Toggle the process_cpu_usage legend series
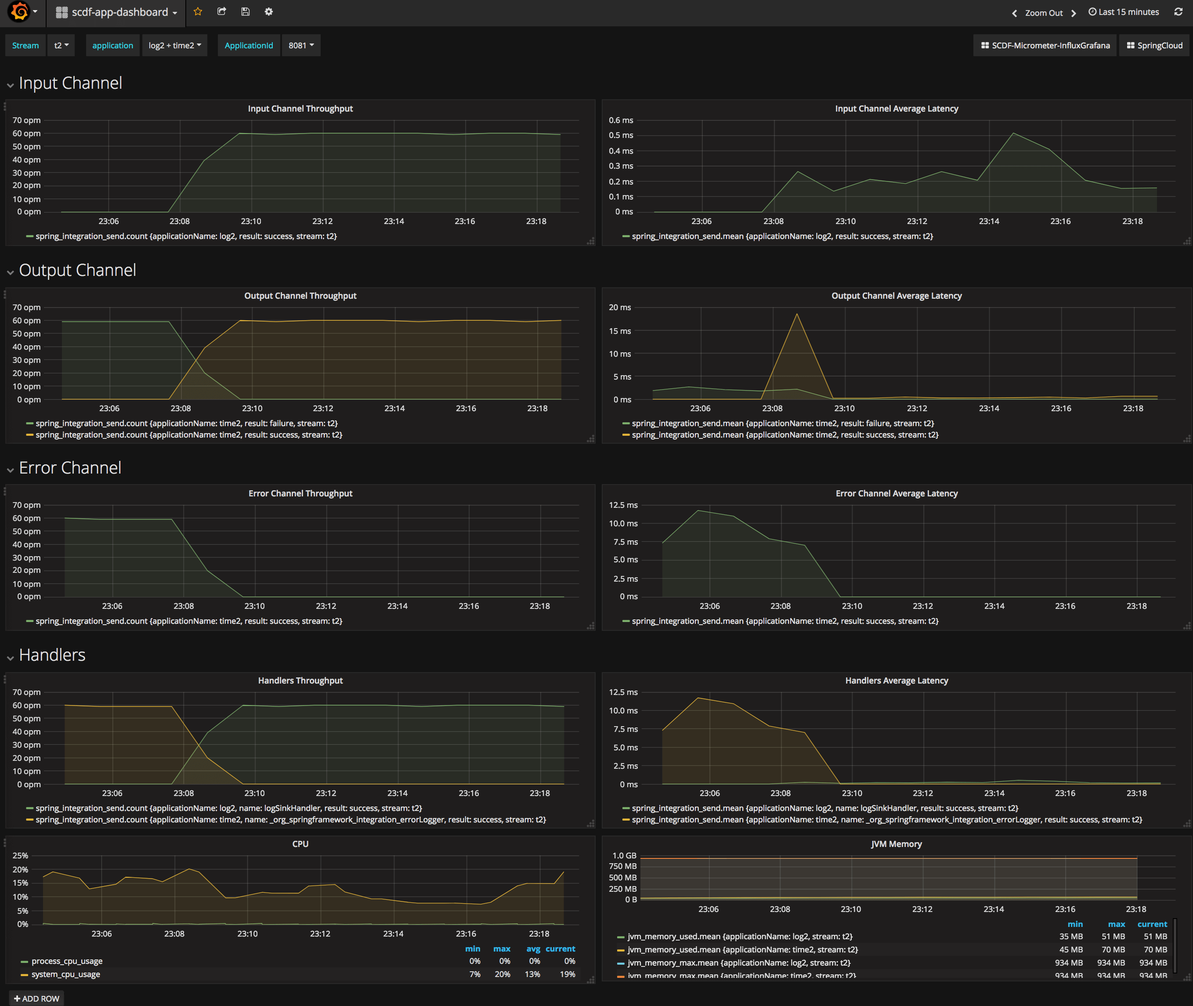 67,961
